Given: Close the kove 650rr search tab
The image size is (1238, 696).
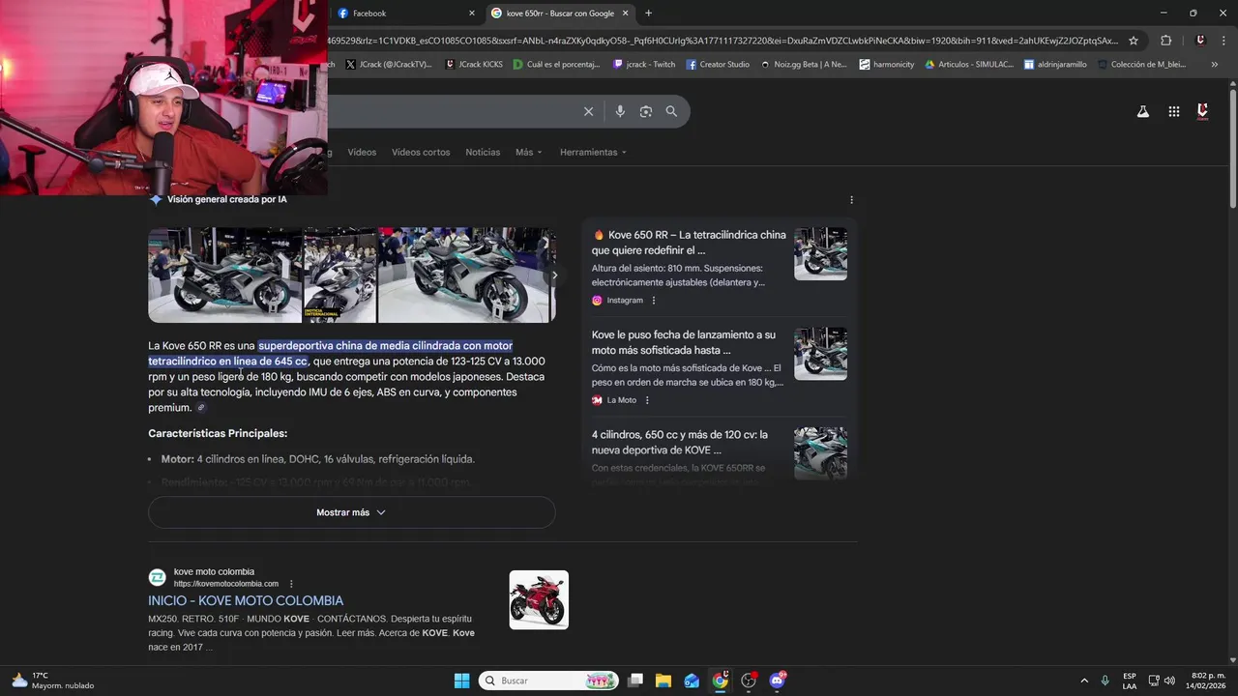Looking at the screenshot, I should (626, 14).
